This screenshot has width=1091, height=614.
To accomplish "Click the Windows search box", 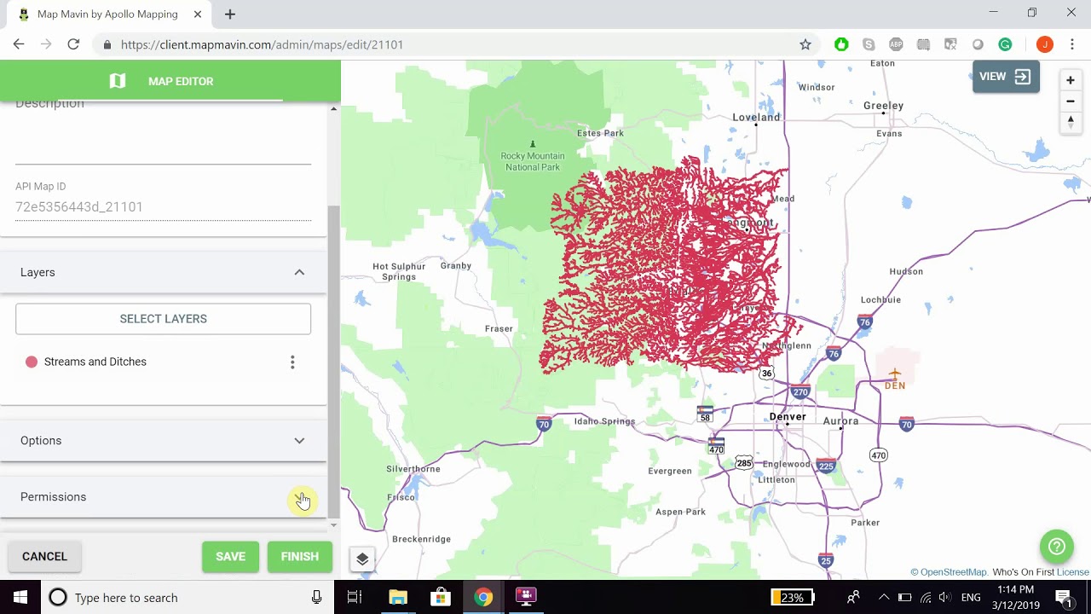I will pos(186,597).
